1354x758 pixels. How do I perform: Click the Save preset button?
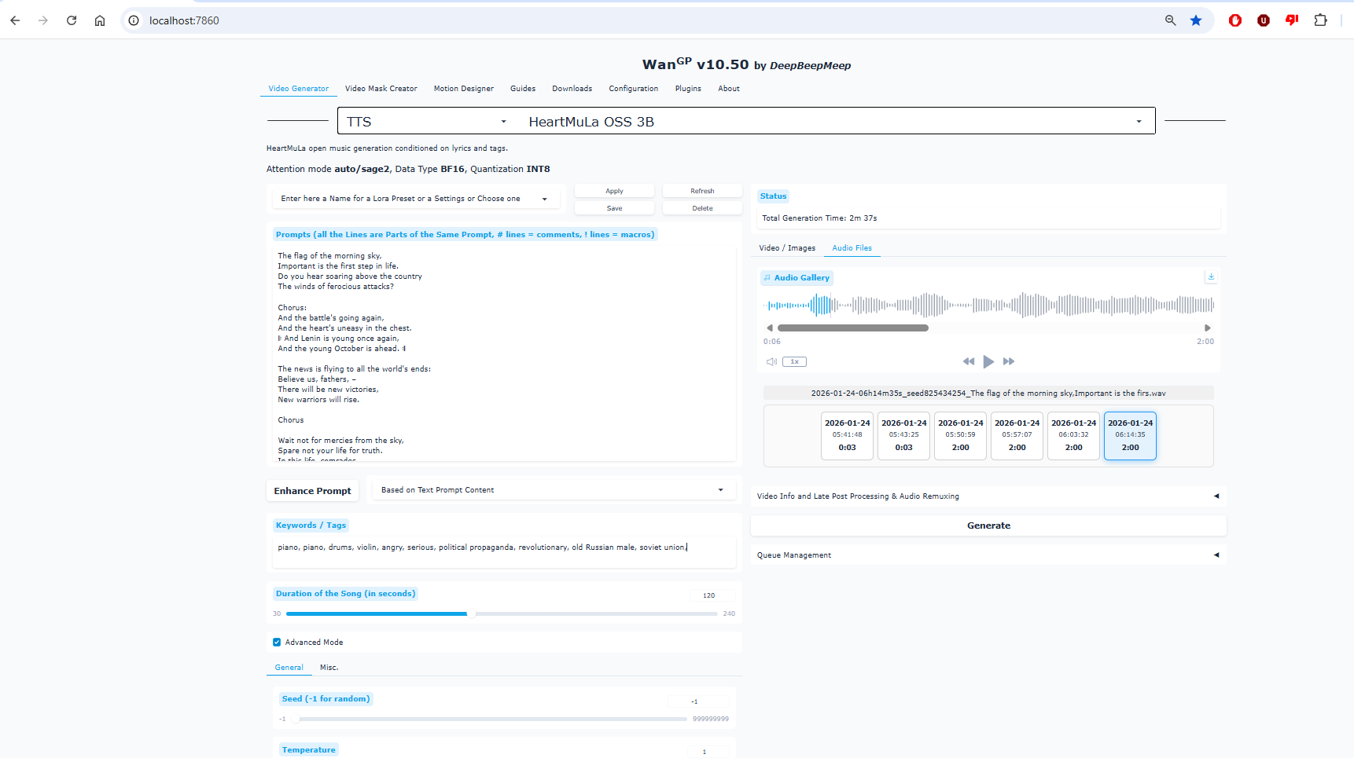pos(614,208)
